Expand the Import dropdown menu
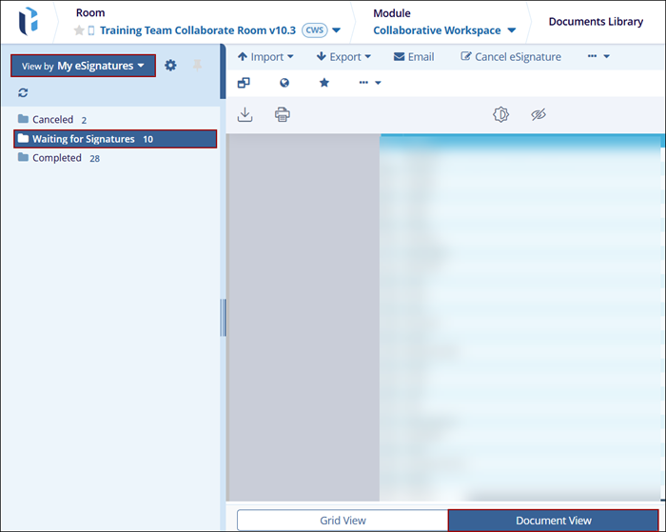 265,57
